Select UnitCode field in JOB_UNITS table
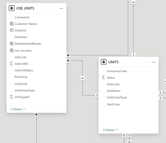This screenshot has height=143, width=166. (x=21, y=84)
